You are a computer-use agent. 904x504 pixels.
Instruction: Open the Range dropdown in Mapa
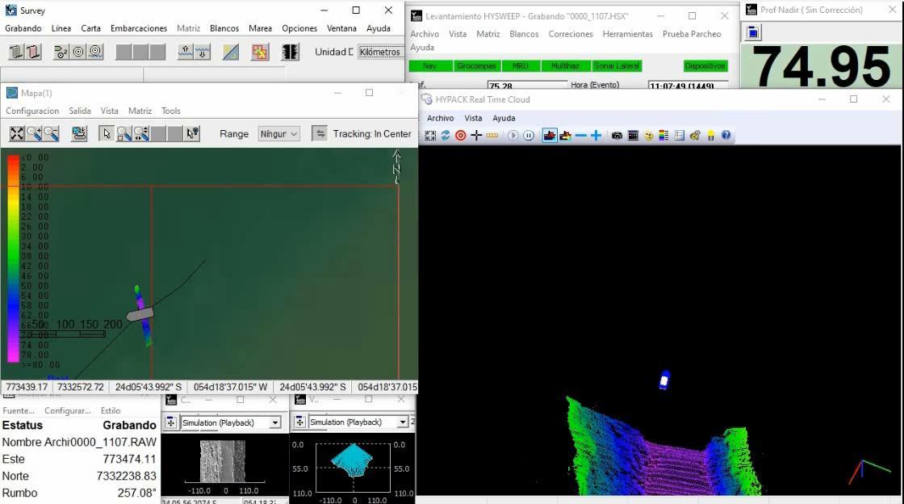[279, 134]
